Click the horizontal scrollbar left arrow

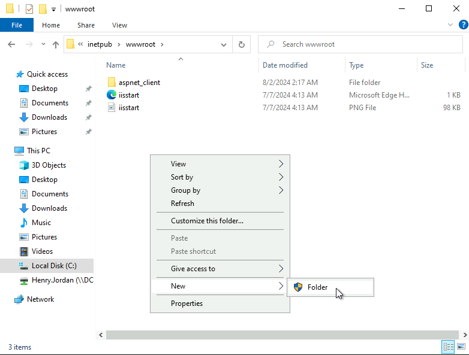click(101, 335)
